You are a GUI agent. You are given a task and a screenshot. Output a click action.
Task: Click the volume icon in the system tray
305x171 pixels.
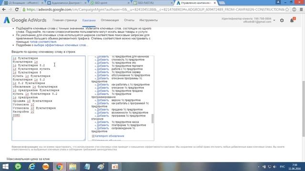274,167
